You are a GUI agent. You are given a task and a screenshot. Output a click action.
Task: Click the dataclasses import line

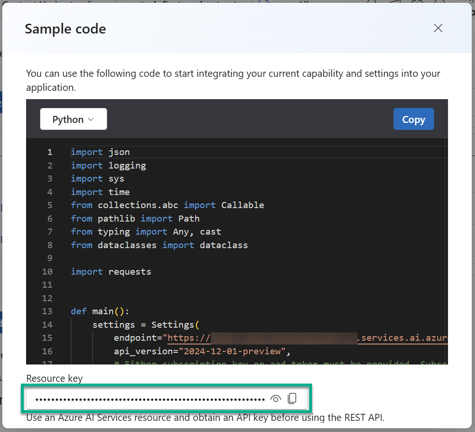click(159, 245)
